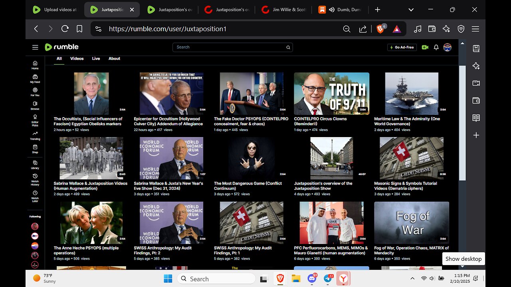Open reading list in browser sidebar
This screenshot has width=511, height=287.
coord(476,118)
